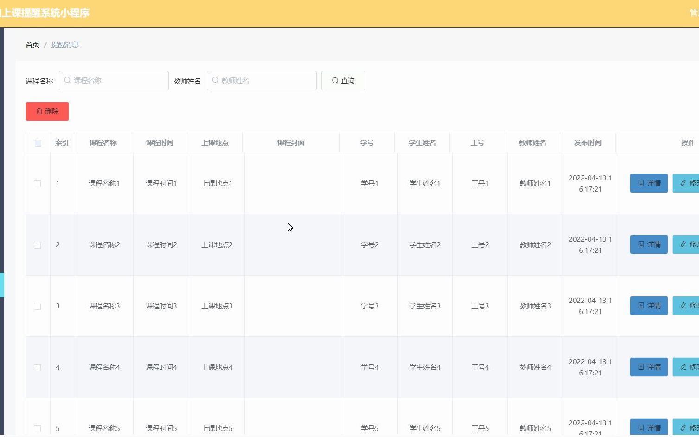Check the checkbox for row 1
This screenshot has height=437, width=699.
[38, 184]
